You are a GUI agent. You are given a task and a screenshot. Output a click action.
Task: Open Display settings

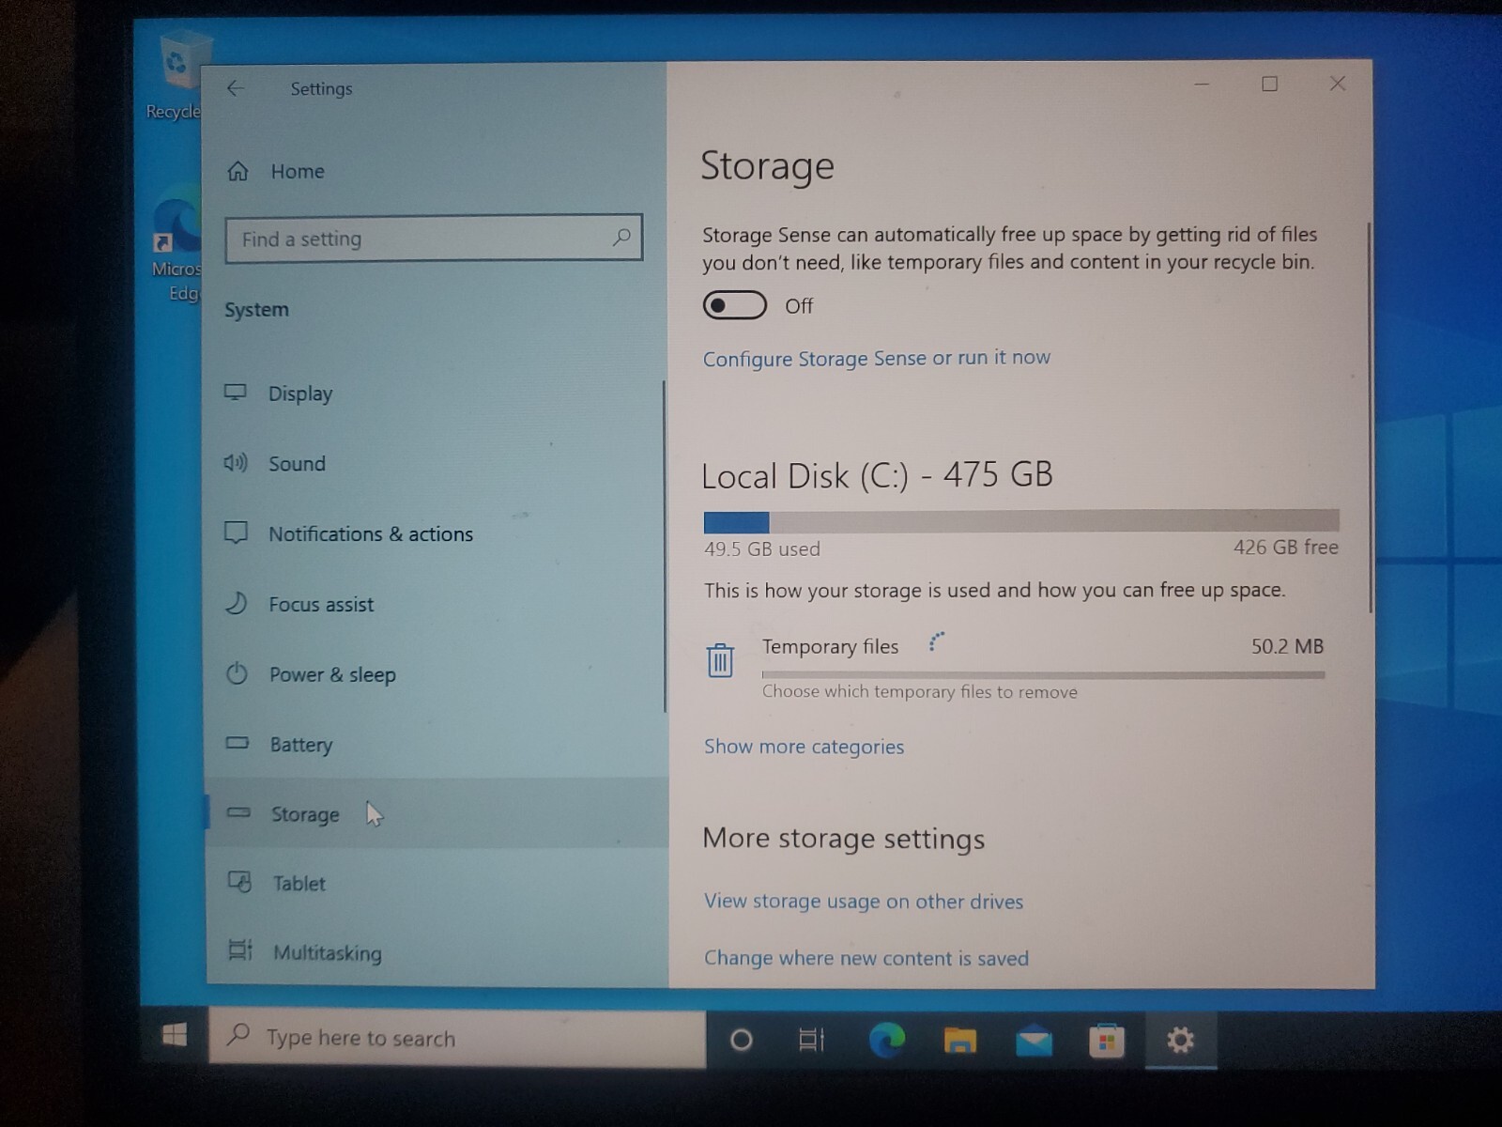[434, 394]
